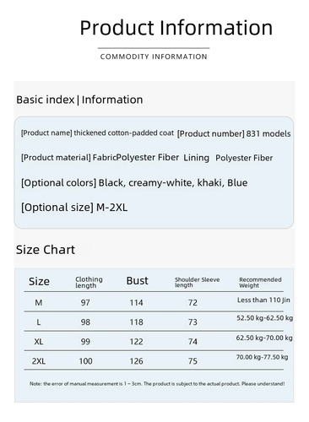Click the Size Chart heading

pos(46,250)
